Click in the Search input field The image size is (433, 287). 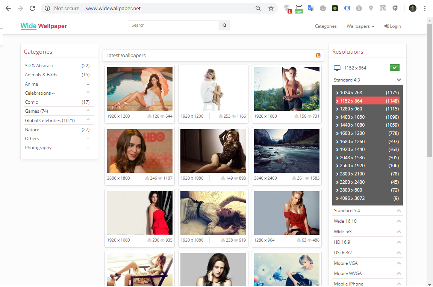coord(173,25)
